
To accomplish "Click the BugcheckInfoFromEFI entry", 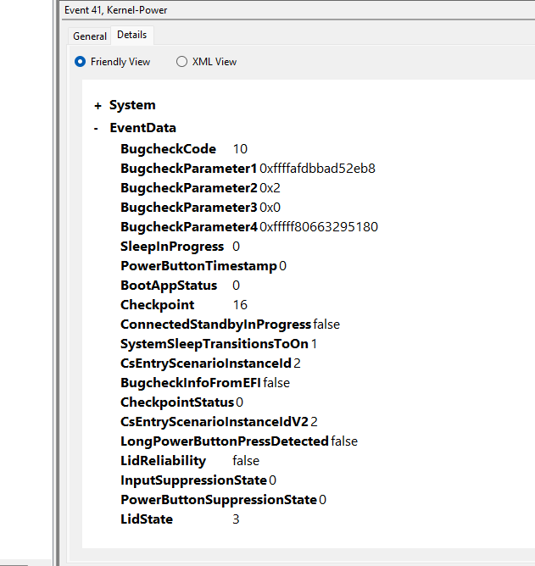I will (205, 383).
